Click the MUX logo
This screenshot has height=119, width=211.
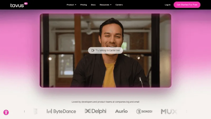click(169, 111)
